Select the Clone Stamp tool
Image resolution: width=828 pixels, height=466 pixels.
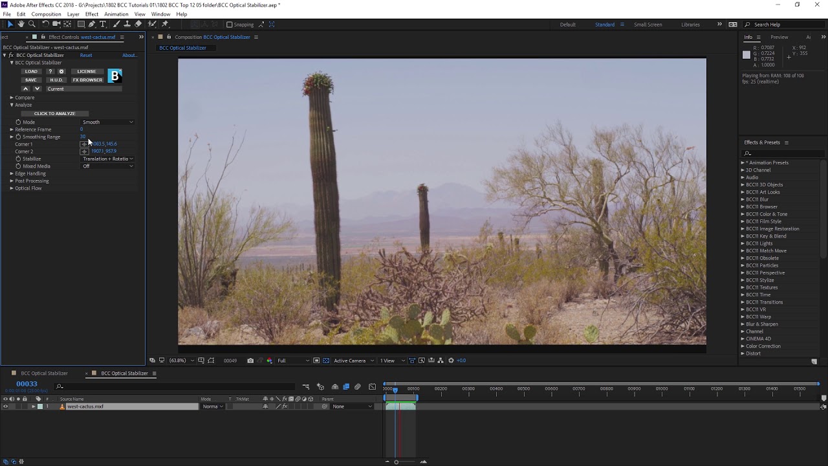(x=127, y=25)
